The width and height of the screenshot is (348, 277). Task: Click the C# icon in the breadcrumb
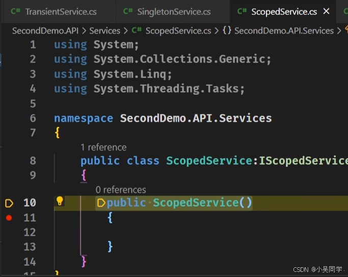coord(137,30)
